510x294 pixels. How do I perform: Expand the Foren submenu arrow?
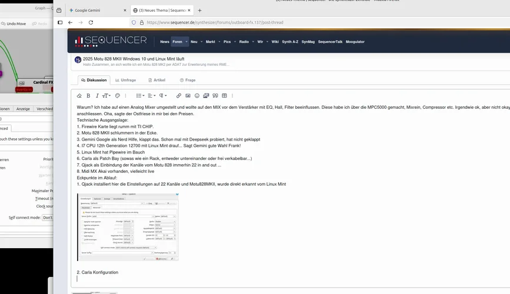(x=186, y=42)
